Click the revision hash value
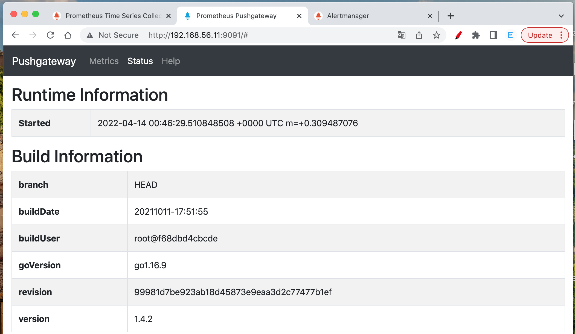This screenshot has height=334, width=575. (233, 292)
